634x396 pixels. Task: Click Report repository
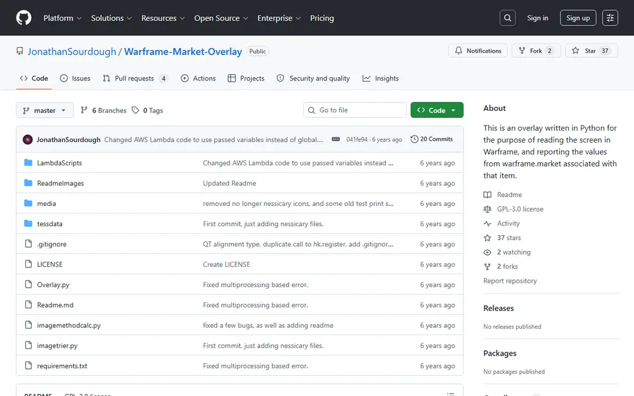[x=510, y=281]
